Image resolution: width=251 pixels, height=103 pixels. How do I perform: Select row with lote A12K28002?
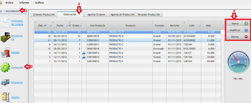pos(127,40)
